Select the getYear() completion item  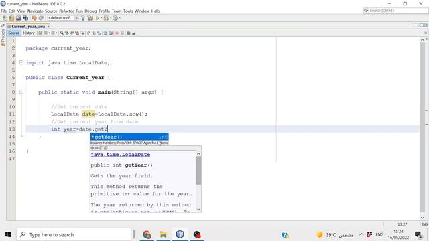[129, 137]
